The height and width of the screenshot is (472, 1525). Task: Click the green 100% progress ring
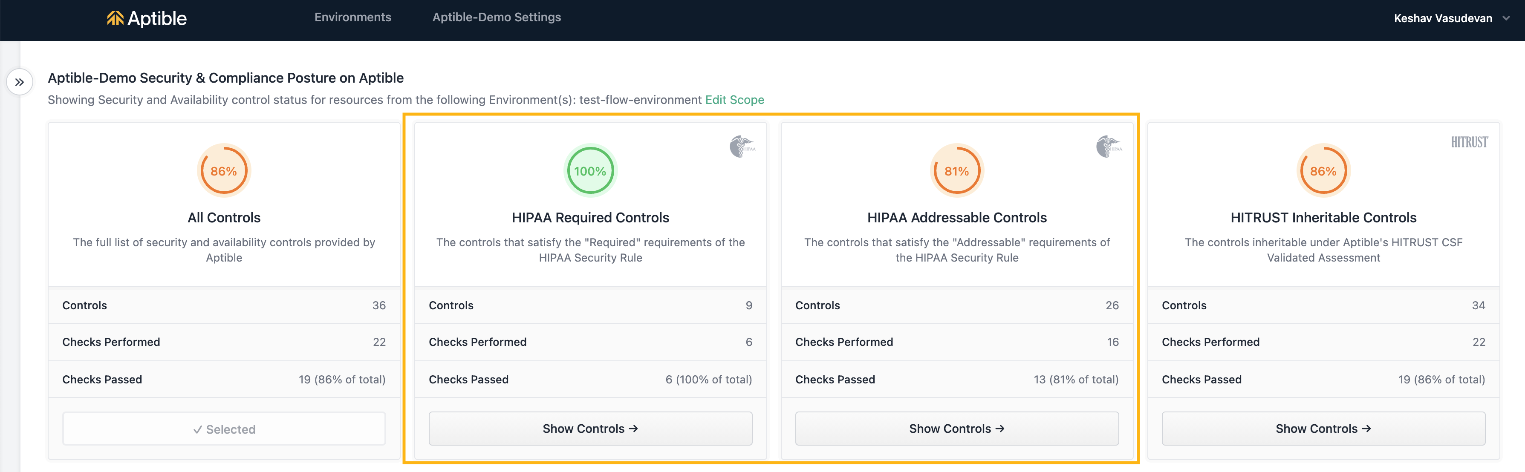click(x=590, y=171)
